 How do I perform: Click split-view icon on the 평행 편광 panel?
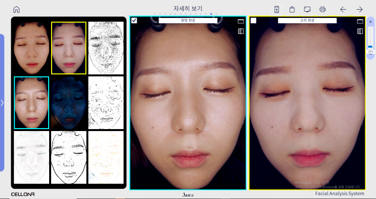point(240,32)
